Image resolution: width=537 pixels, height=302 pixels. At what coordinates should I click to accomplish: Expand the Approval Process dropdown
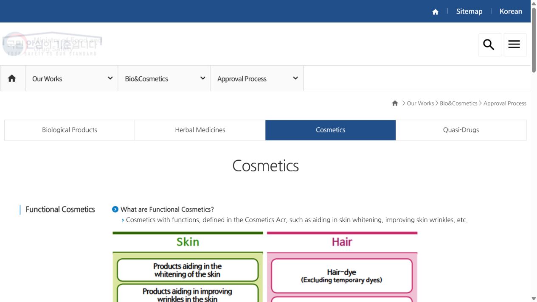click(257, 78)
